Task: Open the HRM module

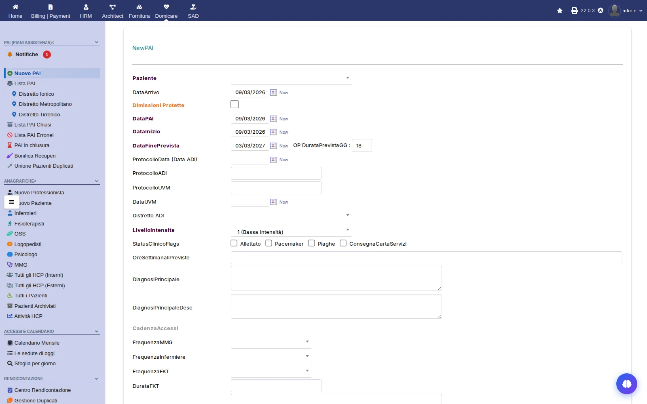Action: (86, 11)
